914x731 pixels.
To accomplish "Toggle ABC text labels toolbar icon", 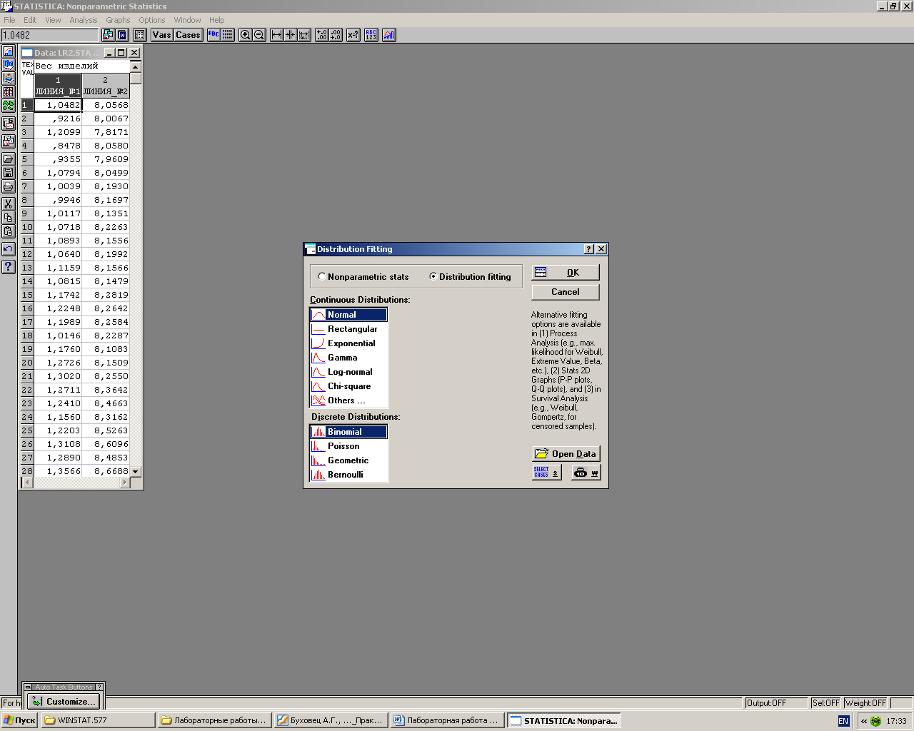I will click(x=214, y=35).
